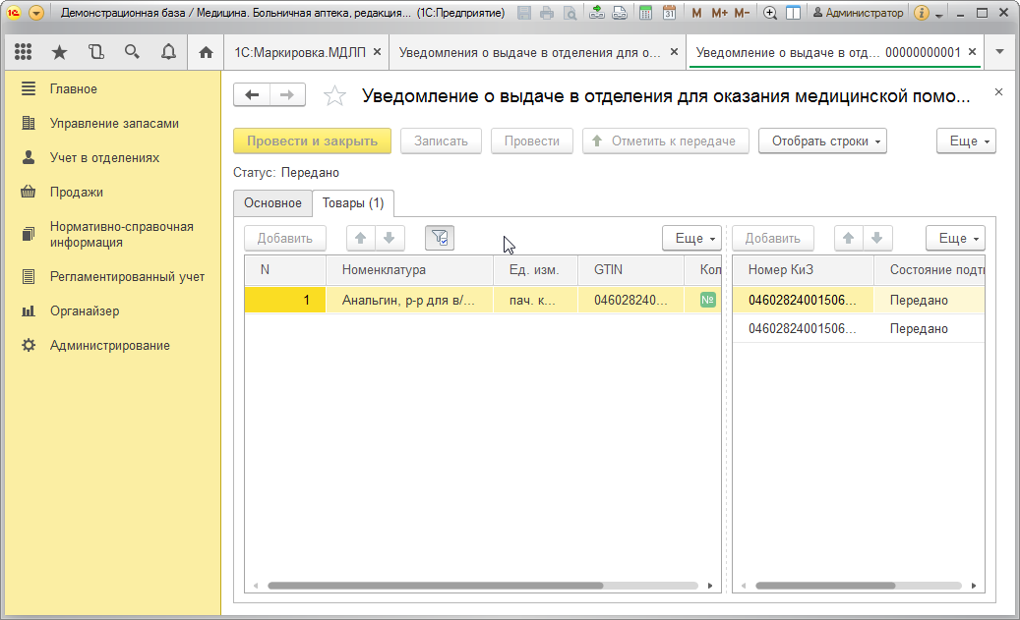This screenshot has height=620, width=1020.
Task: Open the 1C main menu dropdown arrow
Action: tap(36, 13)
